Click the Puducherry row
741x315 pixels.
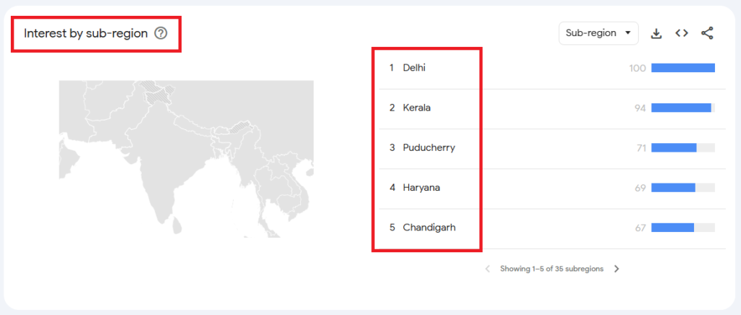pos(428,147)
